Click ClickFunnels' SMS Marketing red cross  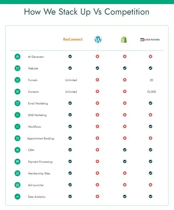150,115
